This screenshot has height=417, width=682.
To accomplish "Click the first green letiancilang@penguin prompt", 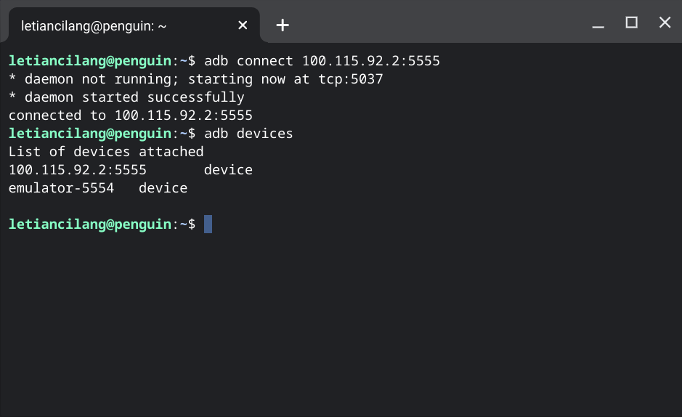I will (x=90, y=61).
